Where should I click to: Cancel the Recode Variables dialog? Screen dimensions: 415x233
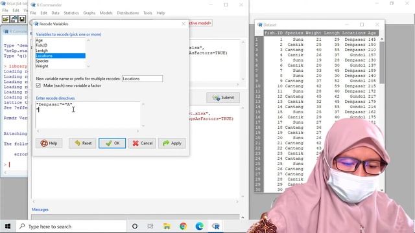pos(142,143)
